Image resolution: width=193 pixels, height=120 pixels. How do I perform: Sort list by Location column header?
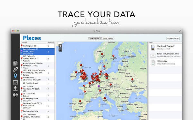coord(34,43)
